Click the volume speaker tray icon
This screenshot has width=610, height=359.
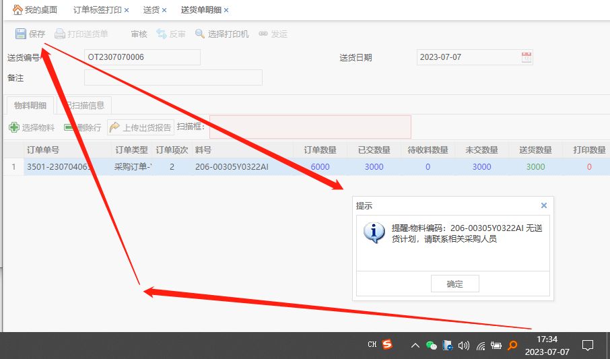(463, 346)
